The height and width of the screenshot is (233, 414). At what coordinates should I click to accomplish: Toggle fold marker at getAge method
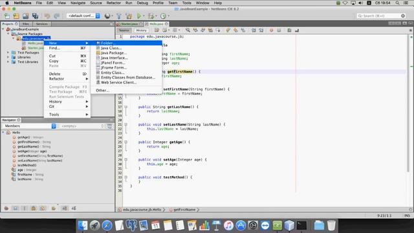(x=126, y=142)
